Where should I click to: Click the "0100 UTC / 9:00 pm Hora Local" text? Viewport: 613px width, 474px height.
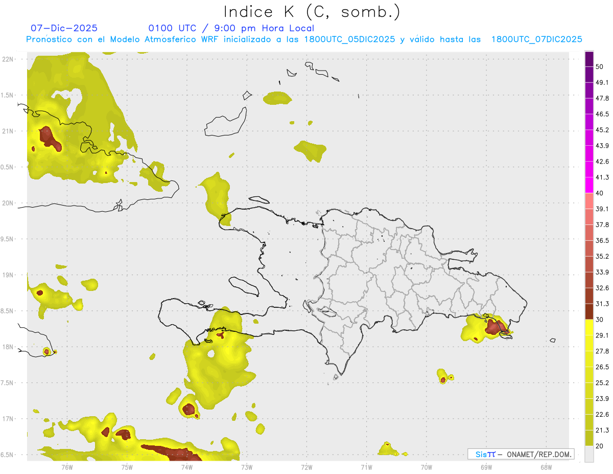point(231,28)
